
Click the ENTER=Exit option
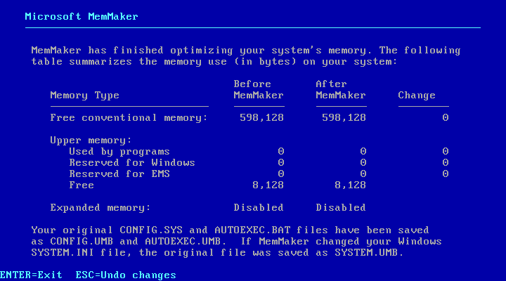click(31, 275)
